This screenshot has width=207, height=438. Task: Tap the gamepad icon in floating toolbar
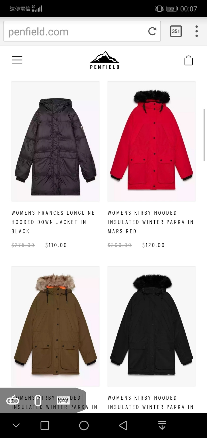point(13,401)
